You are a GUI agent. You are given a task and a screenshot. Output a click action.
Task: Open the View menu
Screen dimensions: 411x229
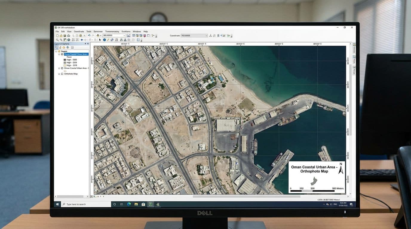pos(69,31)
